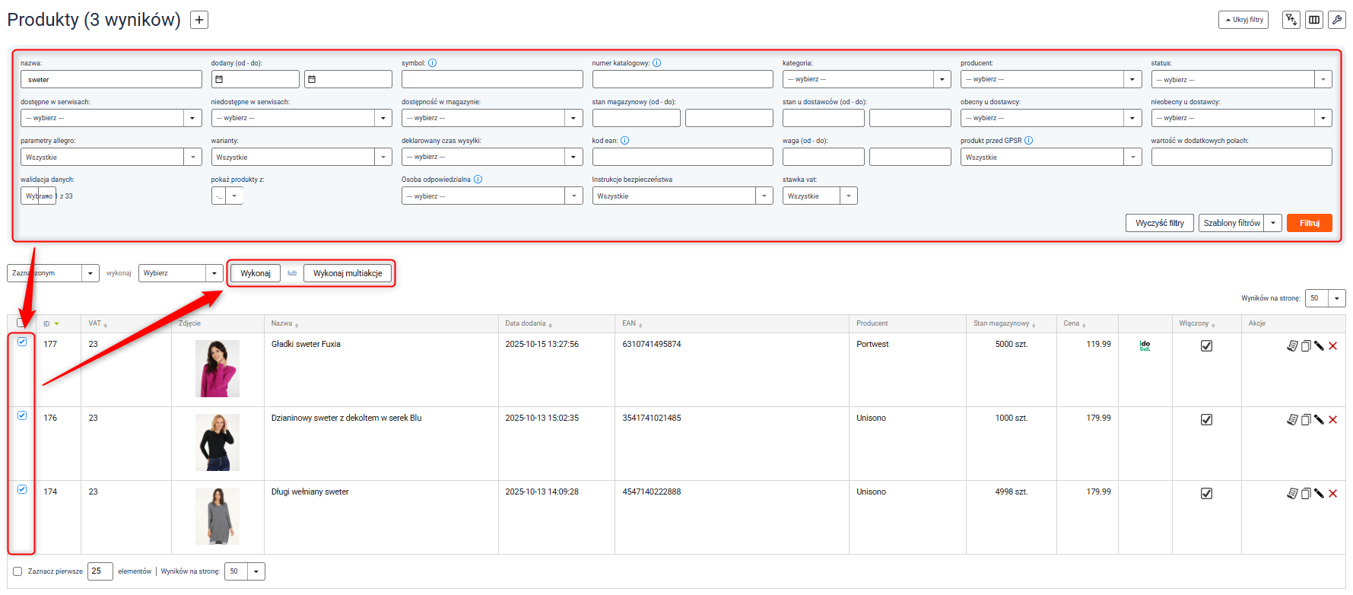This screenshot has height=595, width=1353.
Task: Click the plus icon beside the Produkty heading
Action: pyautogui.click(x=199, y=20)
